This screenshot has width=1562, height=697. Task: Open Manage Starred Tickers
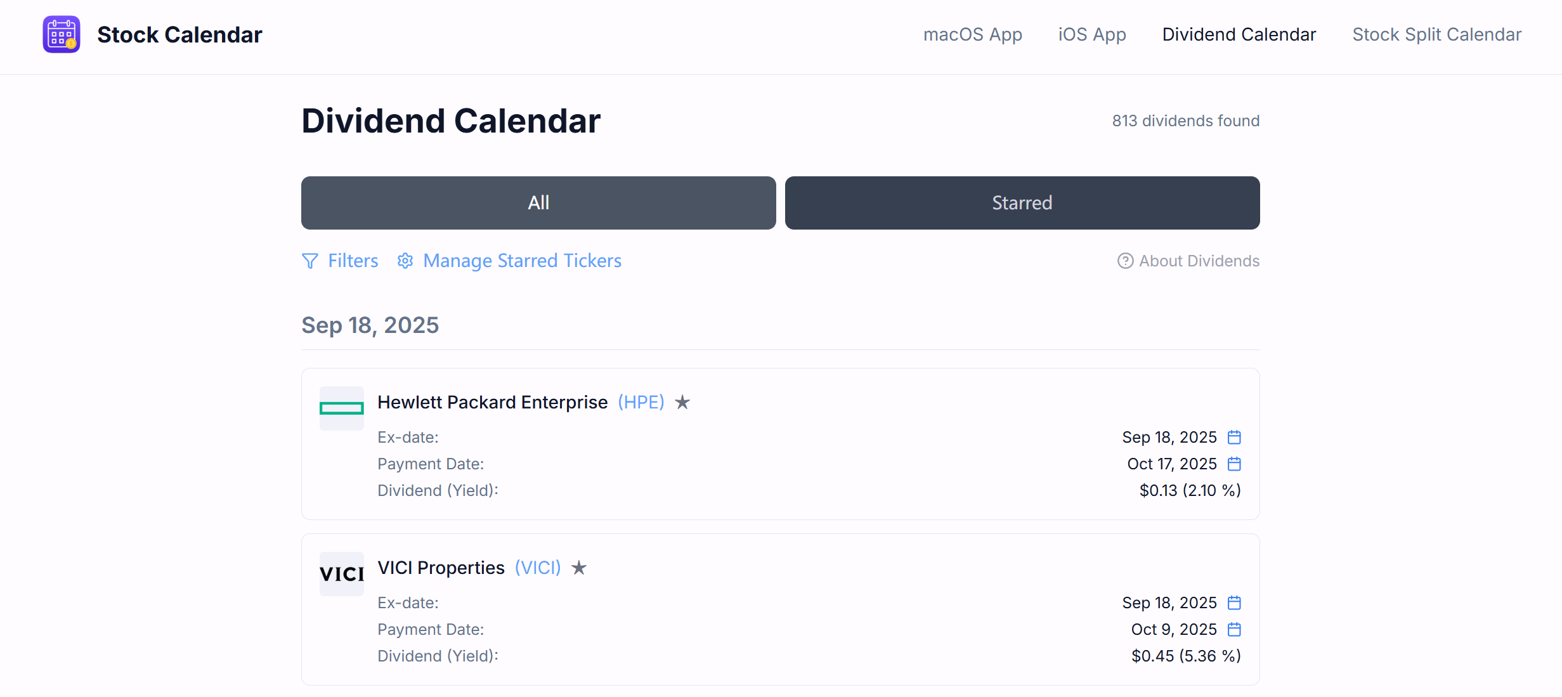[522, 261]
